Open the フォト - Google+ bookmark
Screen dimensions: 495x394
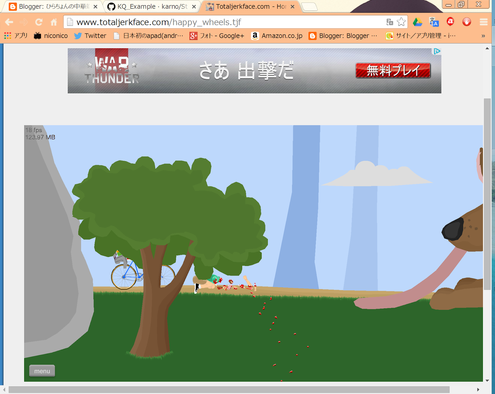point(217,36)
